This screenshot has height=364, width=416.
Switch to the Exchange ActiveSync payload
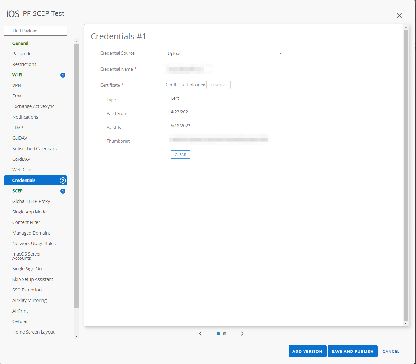[x=33, y=106]
